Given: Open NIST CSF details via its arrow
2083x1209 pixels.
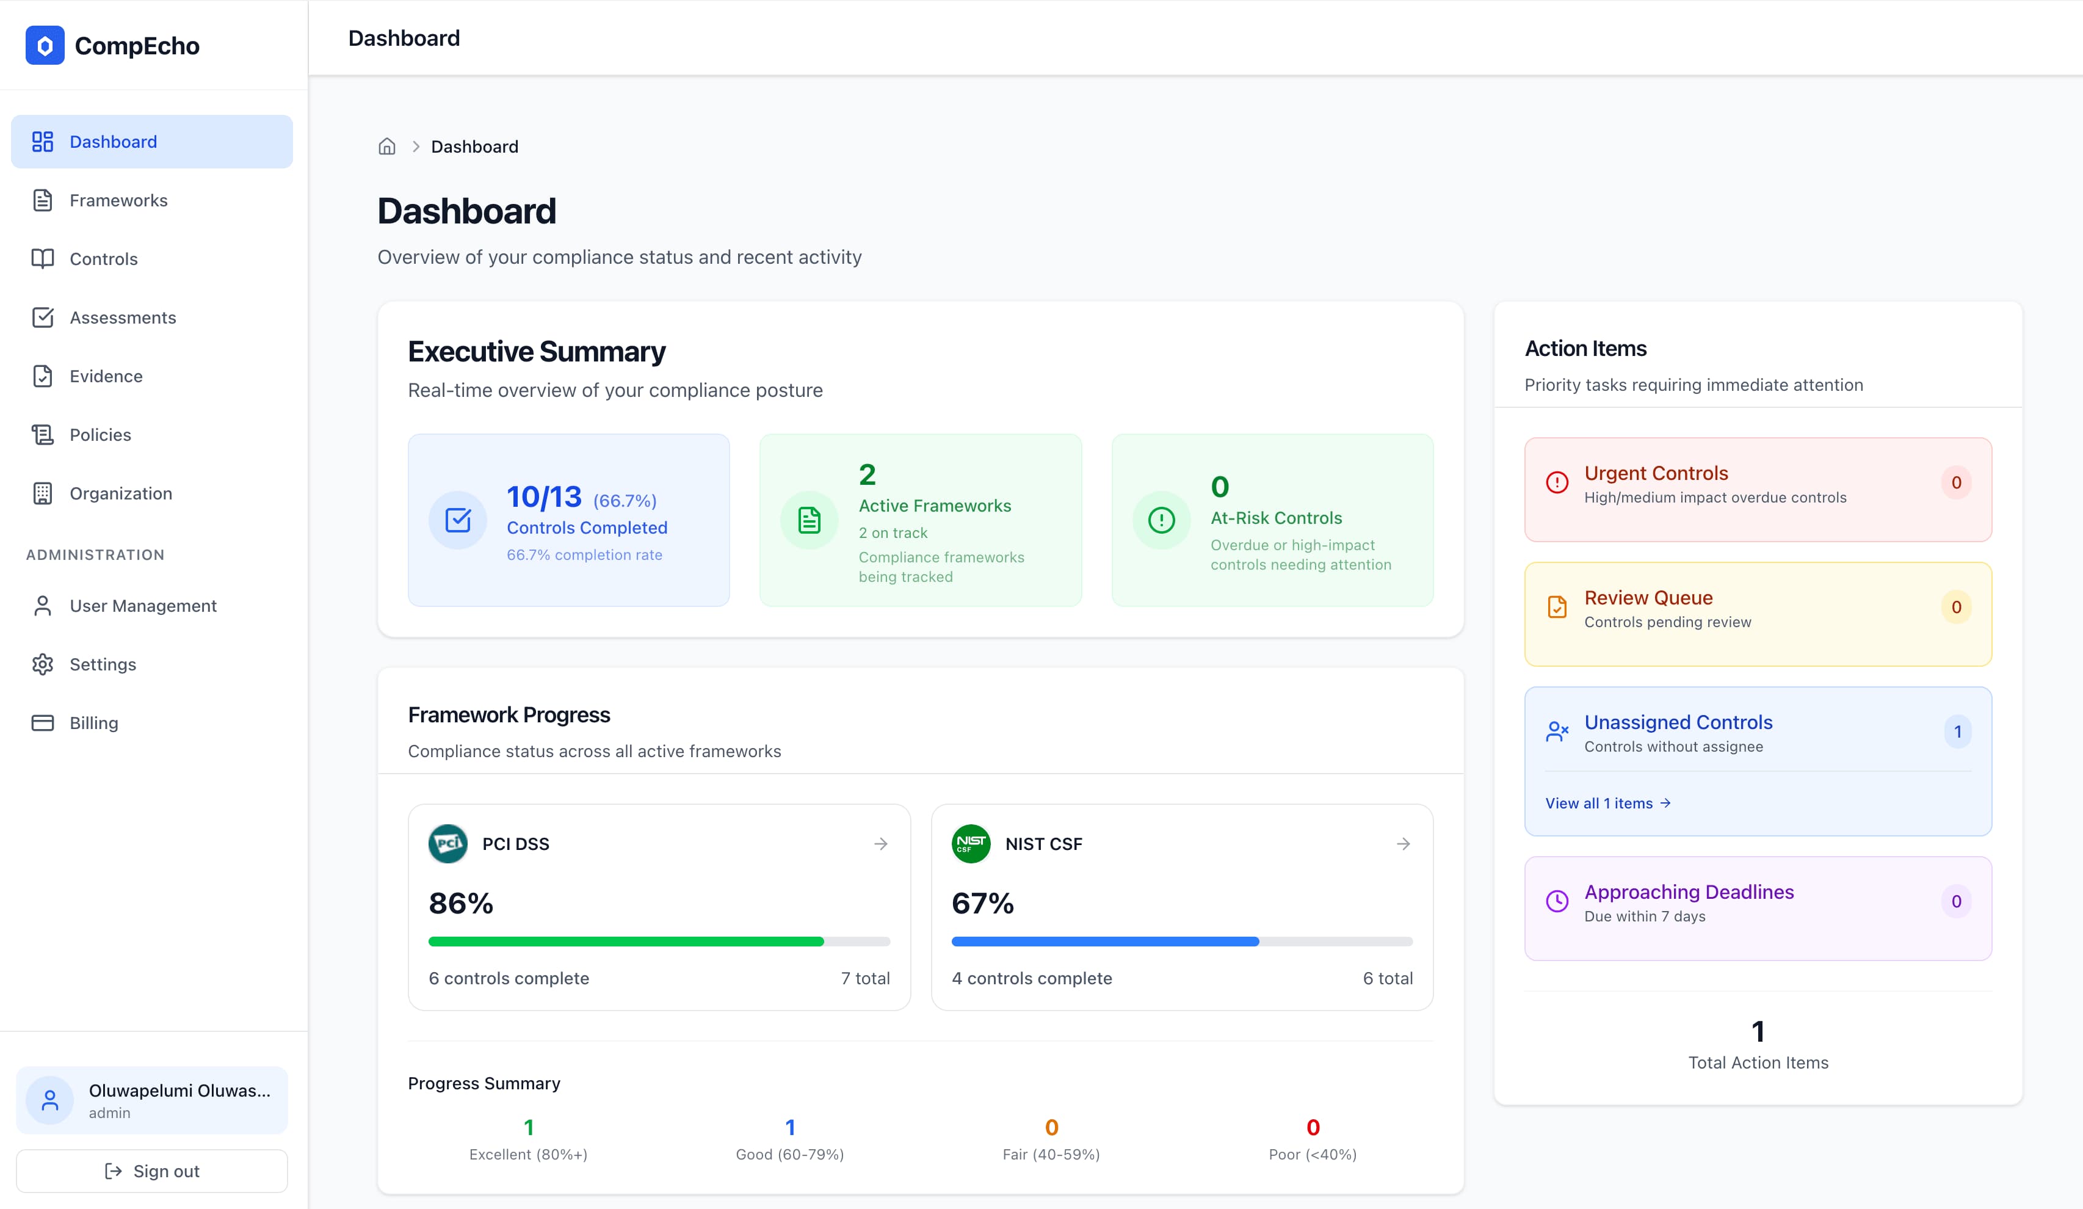Looking at the screenshot, I should [1403, 843].
